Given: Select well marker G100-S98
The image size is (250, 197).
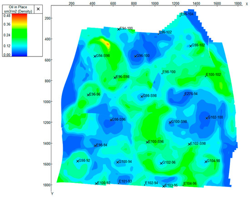Looking at the screenshot, I should click(170, 122).
